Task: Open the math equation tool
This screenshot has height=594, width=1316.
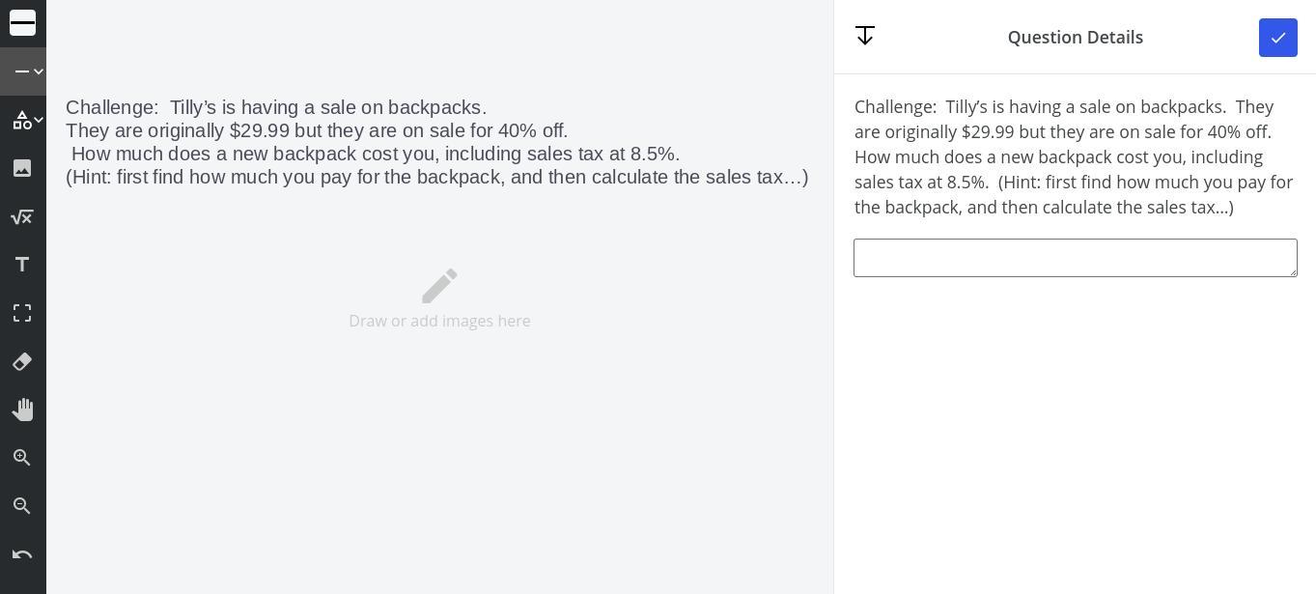Action: [22, 216]
